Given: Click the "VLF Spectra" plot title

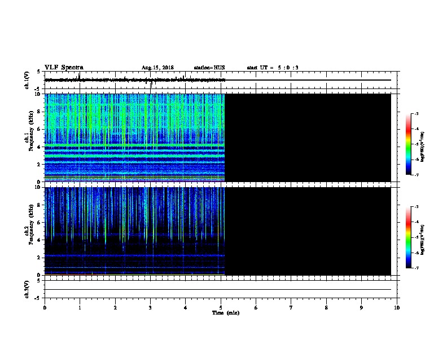Looking at the screenshot, I should tap(64, 68).
